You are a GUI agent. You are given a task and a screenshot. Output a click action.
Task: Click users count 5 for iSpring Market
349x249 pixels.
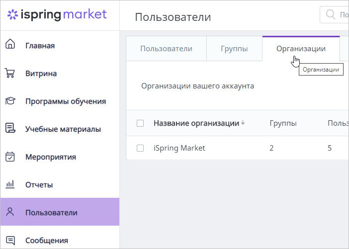pos(330,148)
